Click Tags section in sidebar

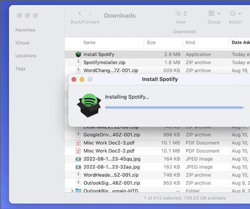[x=20, y=68]
